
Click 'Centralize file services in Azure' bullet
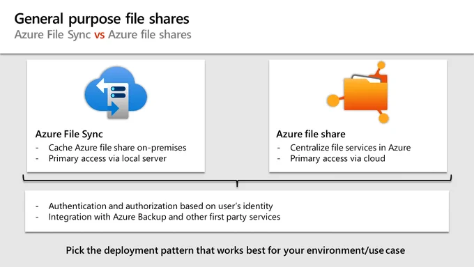351,148
